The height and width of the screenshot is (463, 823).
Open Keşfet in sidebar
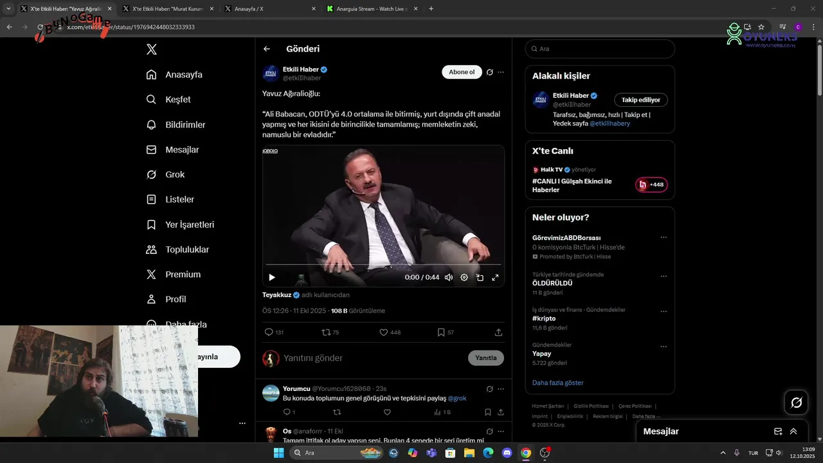coord(168,100)
